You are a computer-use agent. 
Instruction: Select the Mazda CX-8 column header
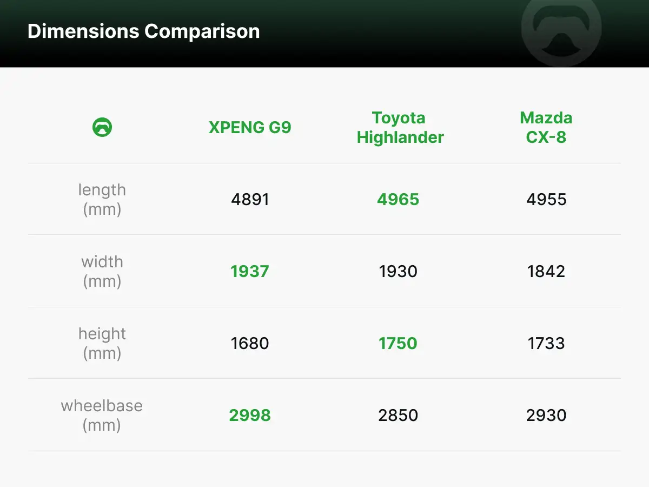tap(546, 128)
